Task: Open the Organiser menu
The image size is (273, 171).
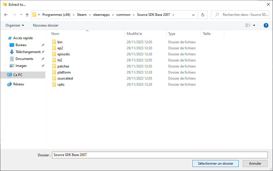Action: [15, 25]
